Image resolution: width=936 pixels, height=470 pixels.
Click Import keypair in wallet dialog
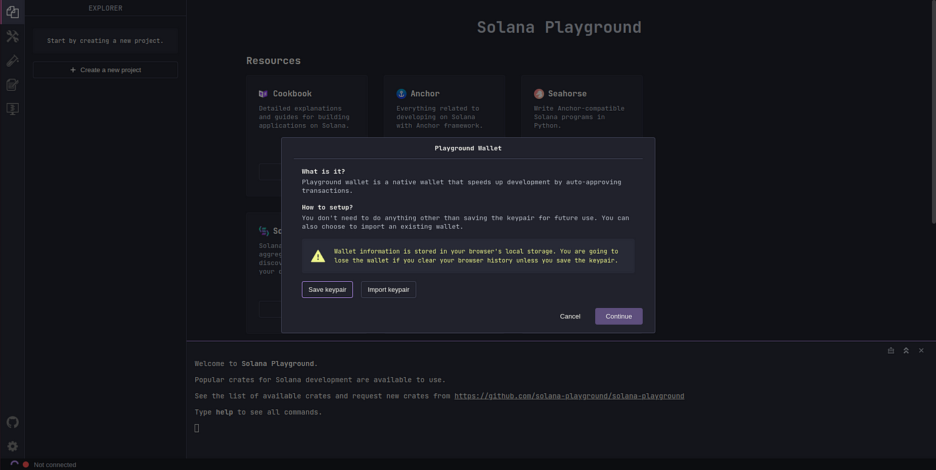click(388, 290)
